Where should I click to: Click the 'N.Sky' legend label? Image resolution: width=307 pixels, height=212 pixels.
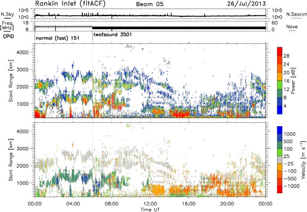click(7, 14)
